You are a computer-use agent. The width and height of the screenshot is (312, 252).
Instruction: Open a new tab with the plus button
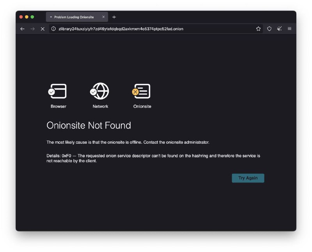(x=114, y=17)
